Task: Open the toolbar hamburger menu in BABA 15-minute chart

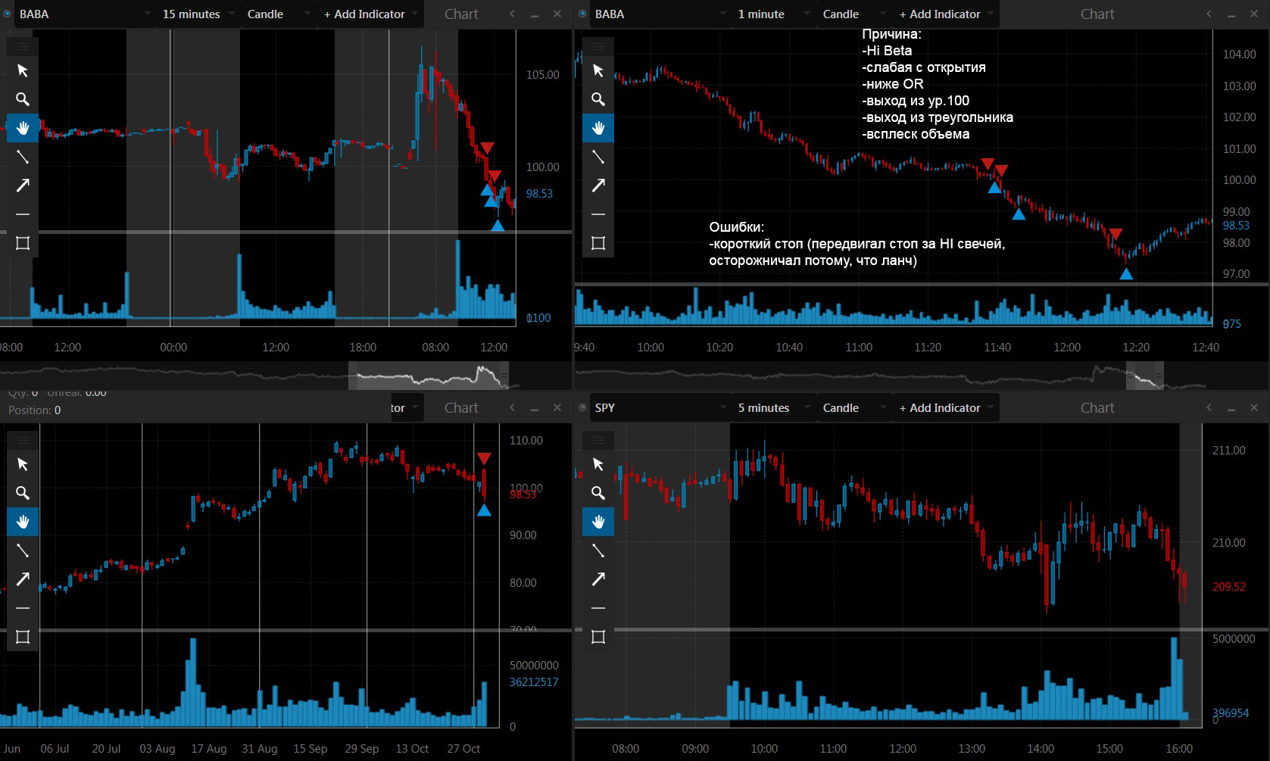Action: click(23, 47)
